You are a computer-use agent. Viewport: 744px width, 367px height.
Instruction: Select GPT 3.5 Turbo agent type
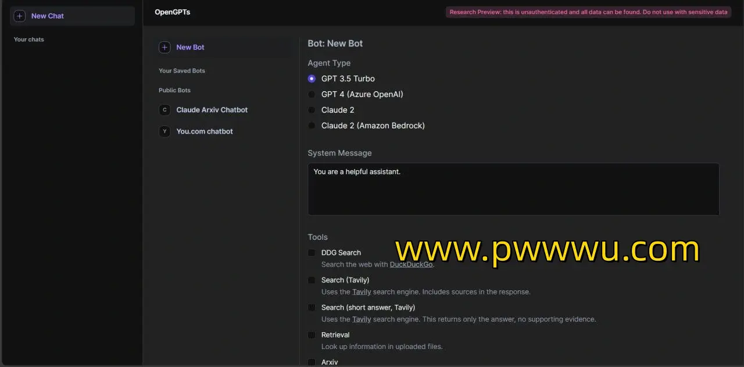point(312,79)
